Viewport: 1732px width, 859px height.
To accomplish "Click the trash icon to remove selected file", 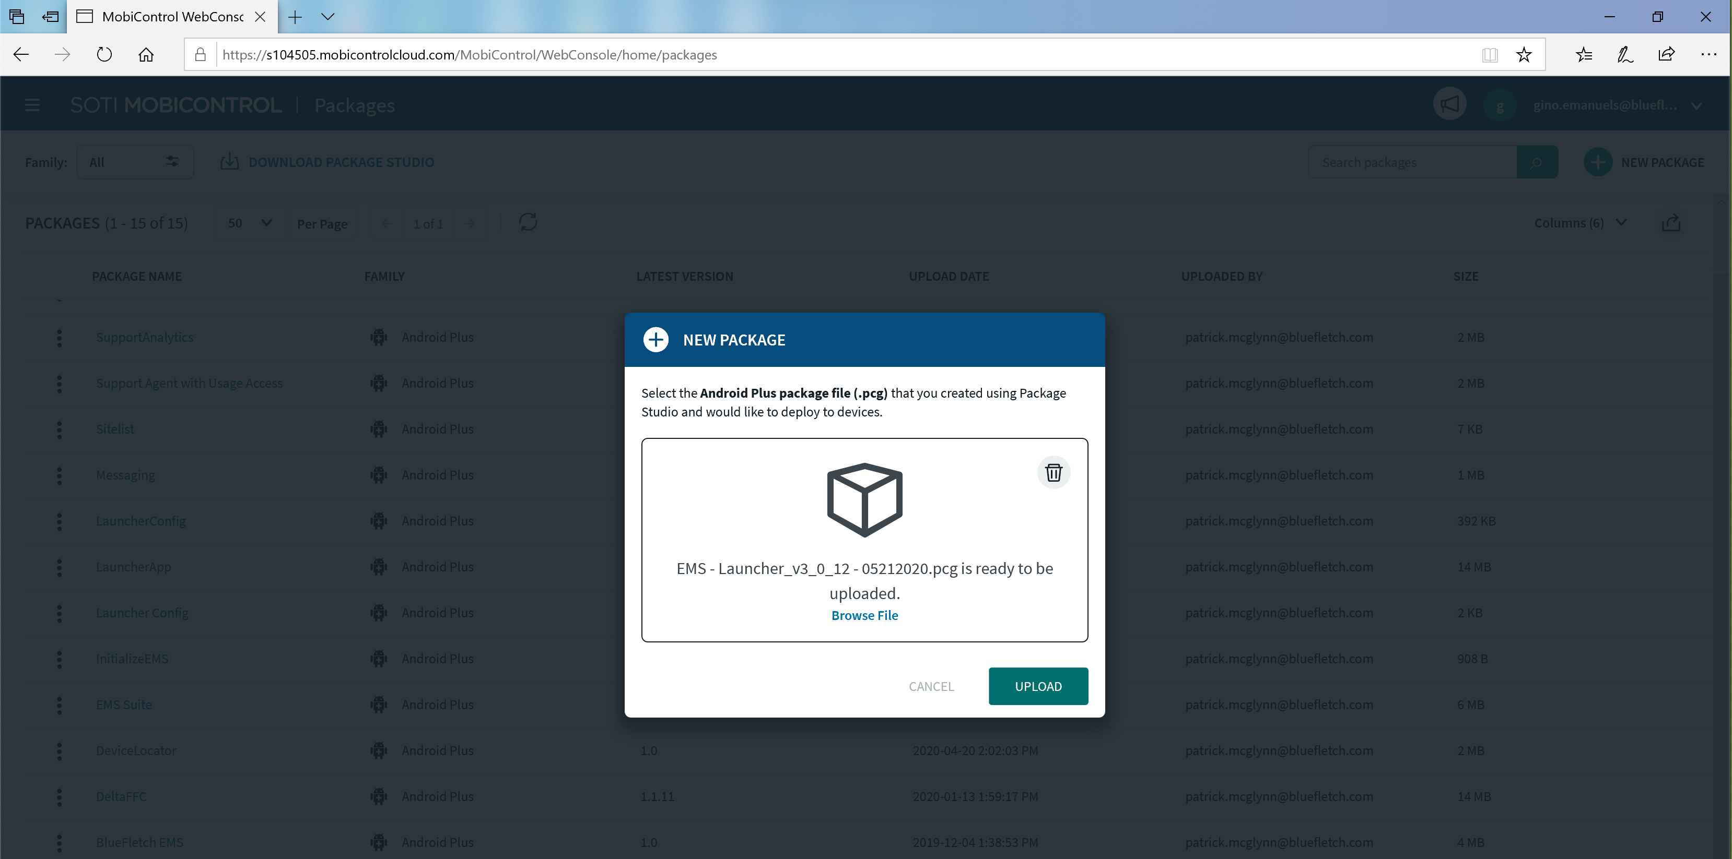I will coord(1054,472).
